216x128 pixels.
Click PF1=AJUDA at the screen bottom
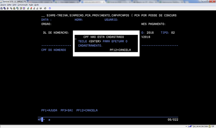click(x=49, y=110)
